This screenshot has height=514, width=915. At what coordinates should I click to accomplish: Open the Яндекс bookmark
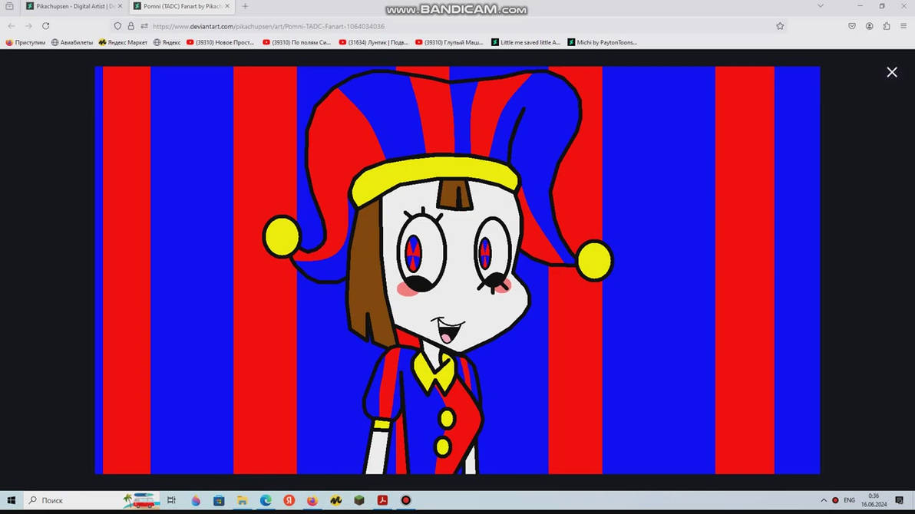point(167,43)
